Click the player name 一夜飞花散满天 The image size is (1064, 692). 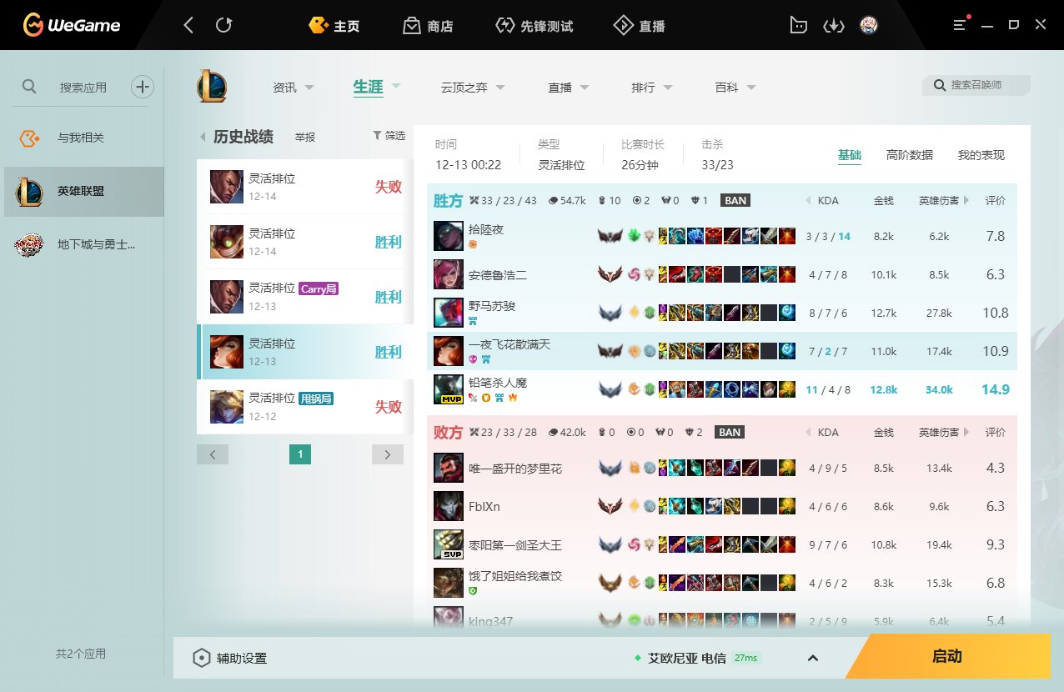(509, 344)
